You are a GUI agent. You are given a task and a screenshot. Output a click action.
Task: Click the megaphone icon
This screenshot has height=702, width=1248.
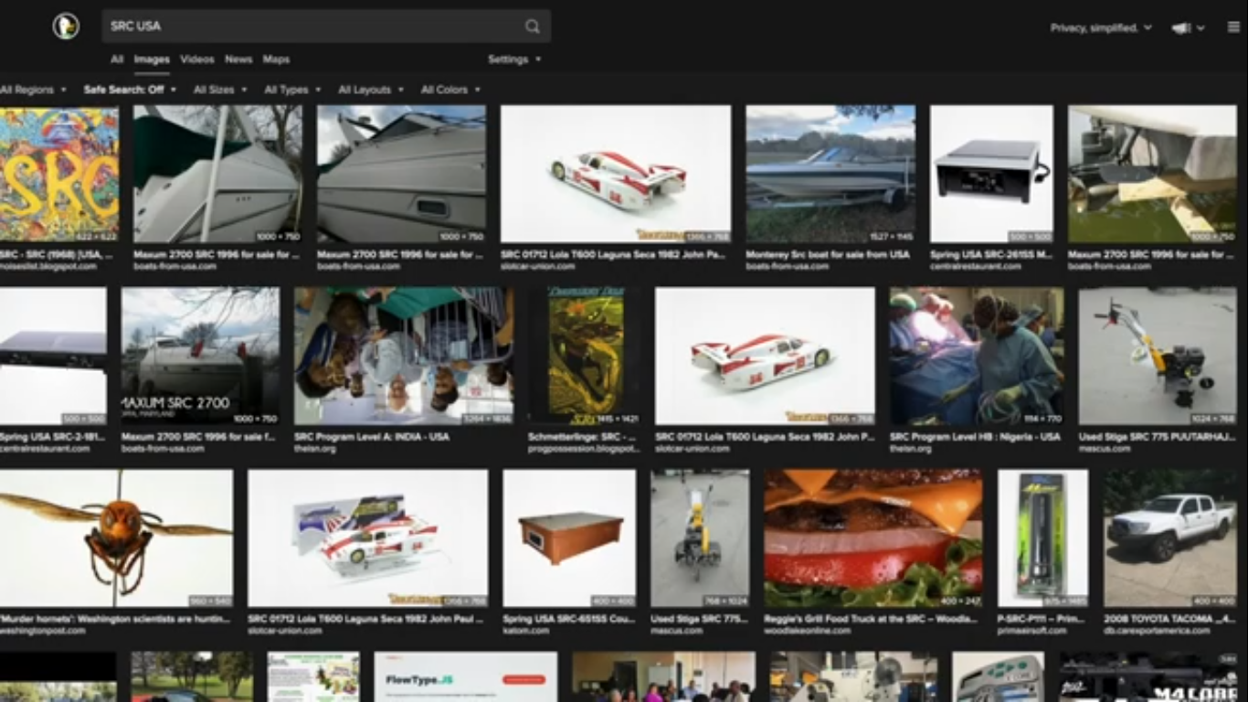pyautogui.click(x=1181, y=28)
